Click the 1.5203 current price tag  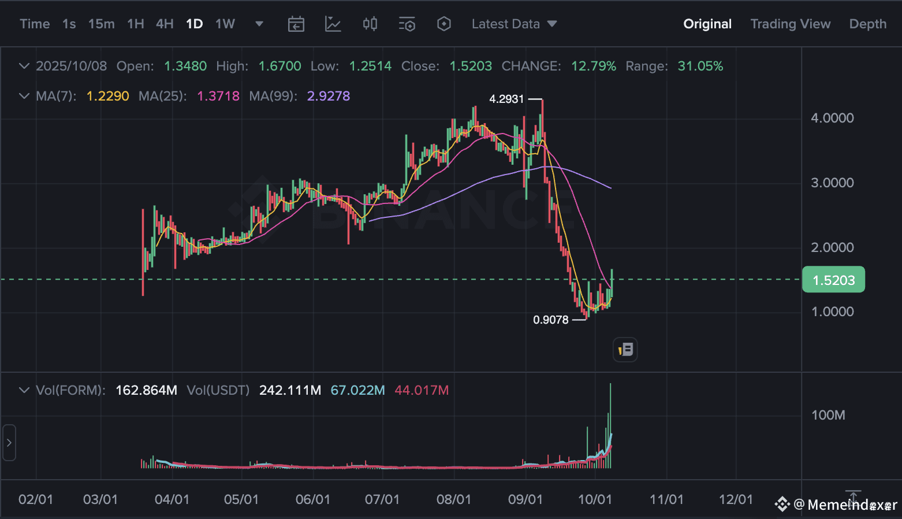pyautogui.click(x=834, y=280)
